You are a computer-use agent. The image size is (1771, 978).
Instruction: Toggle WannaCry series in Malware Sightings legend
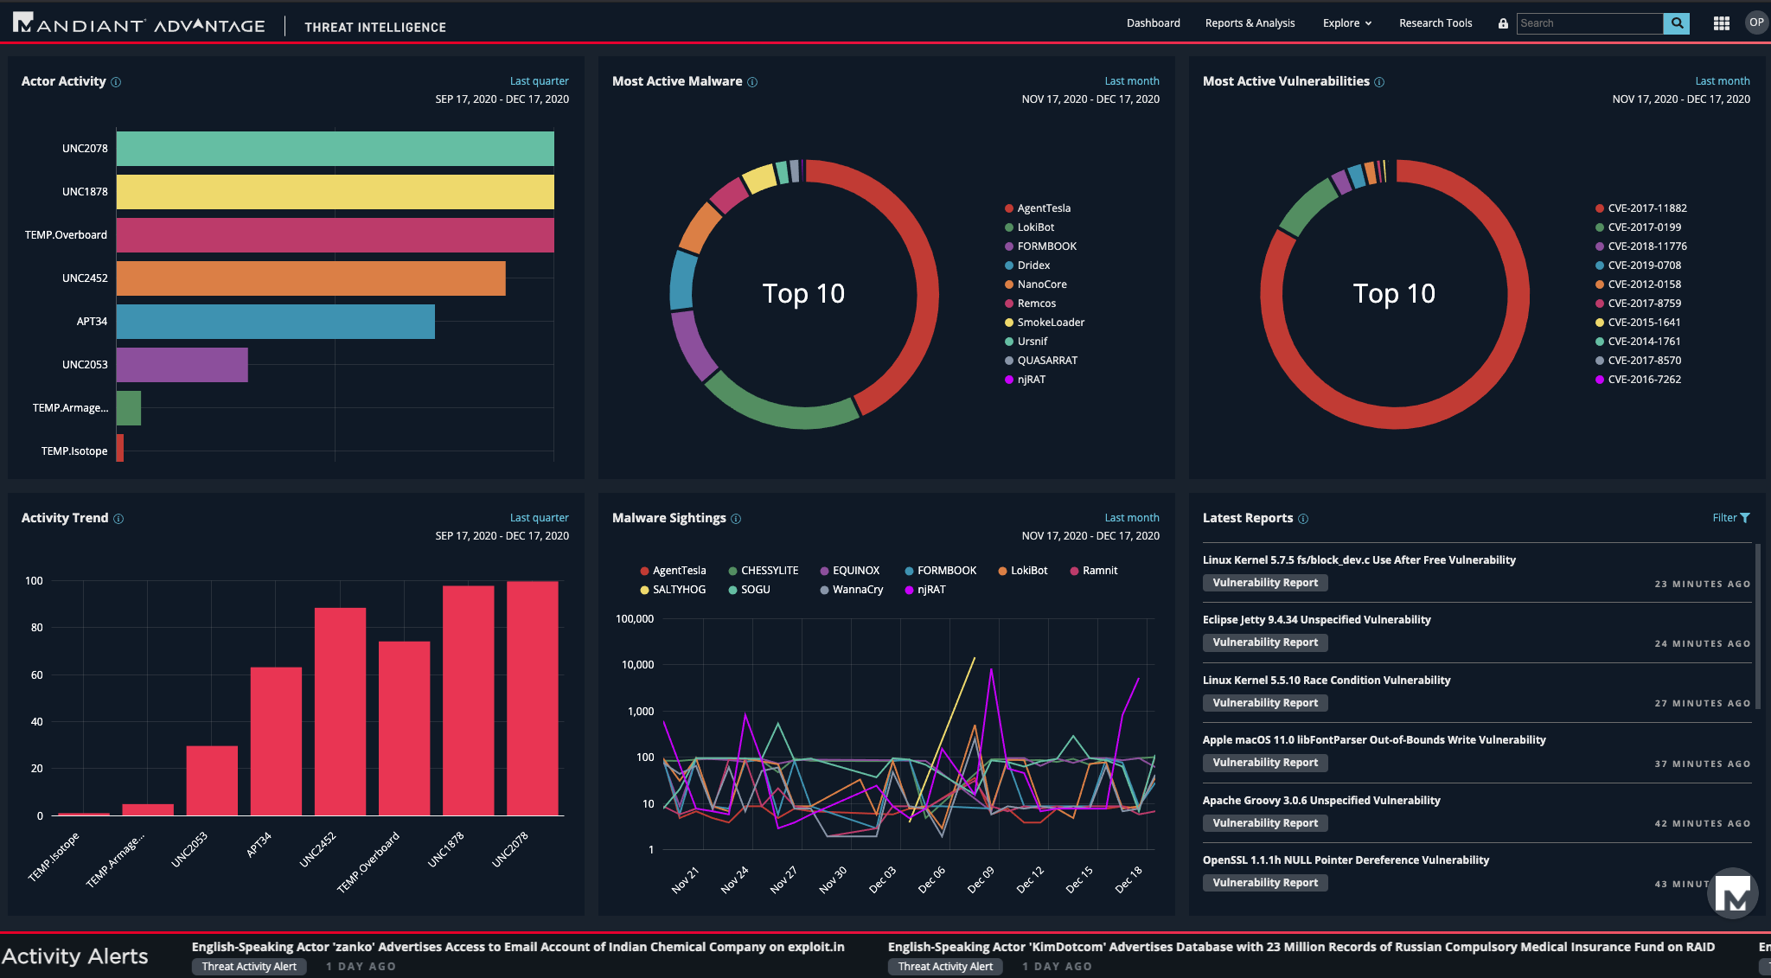click(x=852, y=590)
